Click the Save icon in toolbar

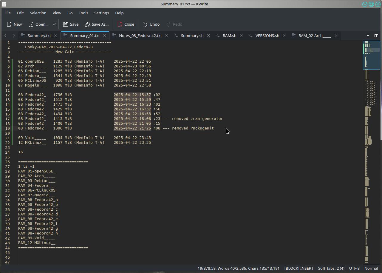coord(66,24)
